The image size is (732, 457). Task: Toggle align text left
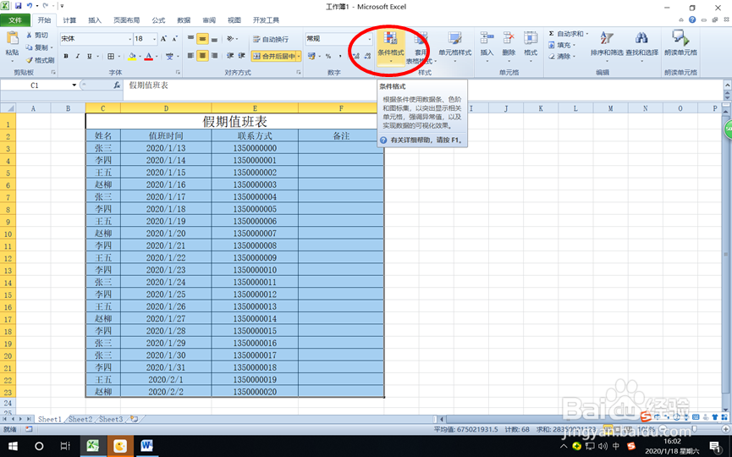(x=190, y=56)
